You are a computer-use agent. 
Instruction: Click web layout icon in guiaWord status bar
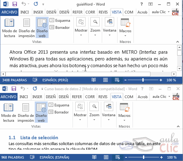117,80
